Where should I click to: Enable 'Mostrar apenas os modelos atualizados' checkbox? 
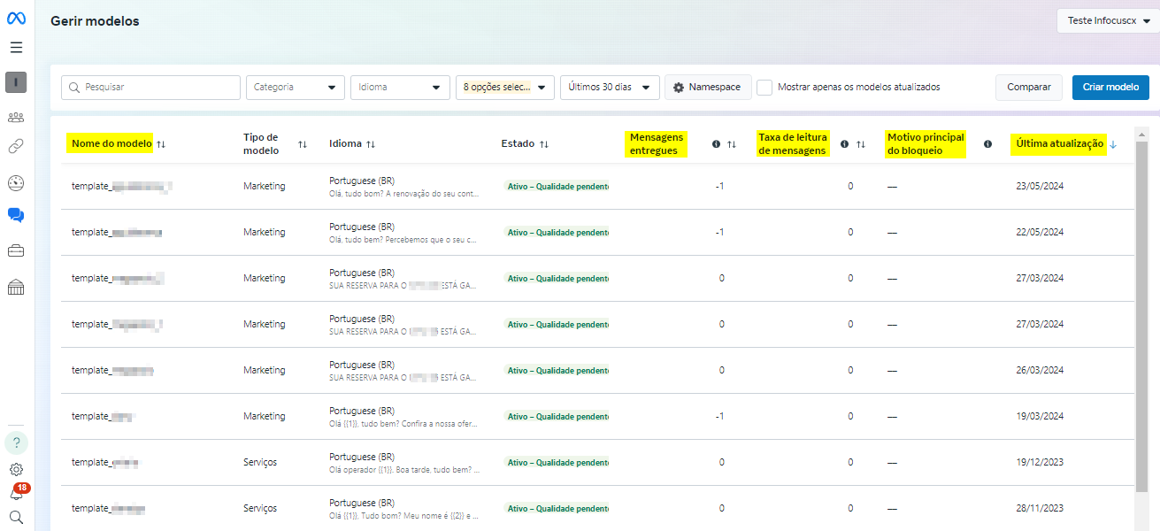coord(764,88)
